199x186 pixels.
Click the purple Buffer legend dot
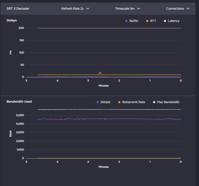127,21
